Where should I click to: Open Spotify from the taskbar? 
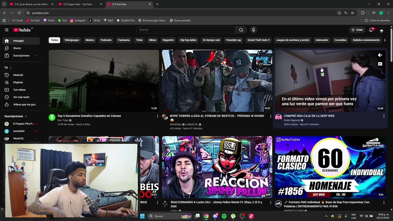224,216
